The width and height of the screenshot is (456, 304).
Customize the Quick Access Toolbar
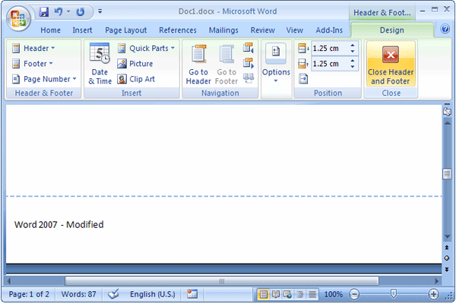[x=100, y=11]
